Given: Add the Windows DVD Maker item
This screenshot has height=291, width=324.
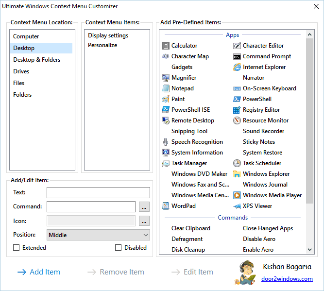Looking at the screenshot, I should click(199, 174).
